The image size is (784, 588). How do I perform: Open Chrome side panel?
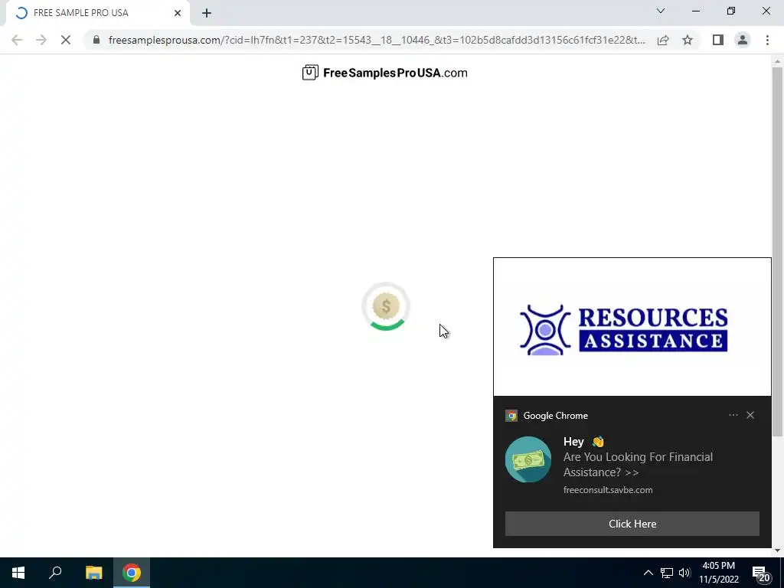(718, 40)
